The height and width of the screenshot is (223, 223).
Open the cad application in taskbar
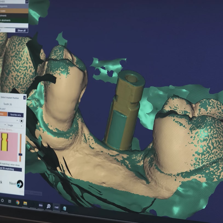(x=56, y=207)
